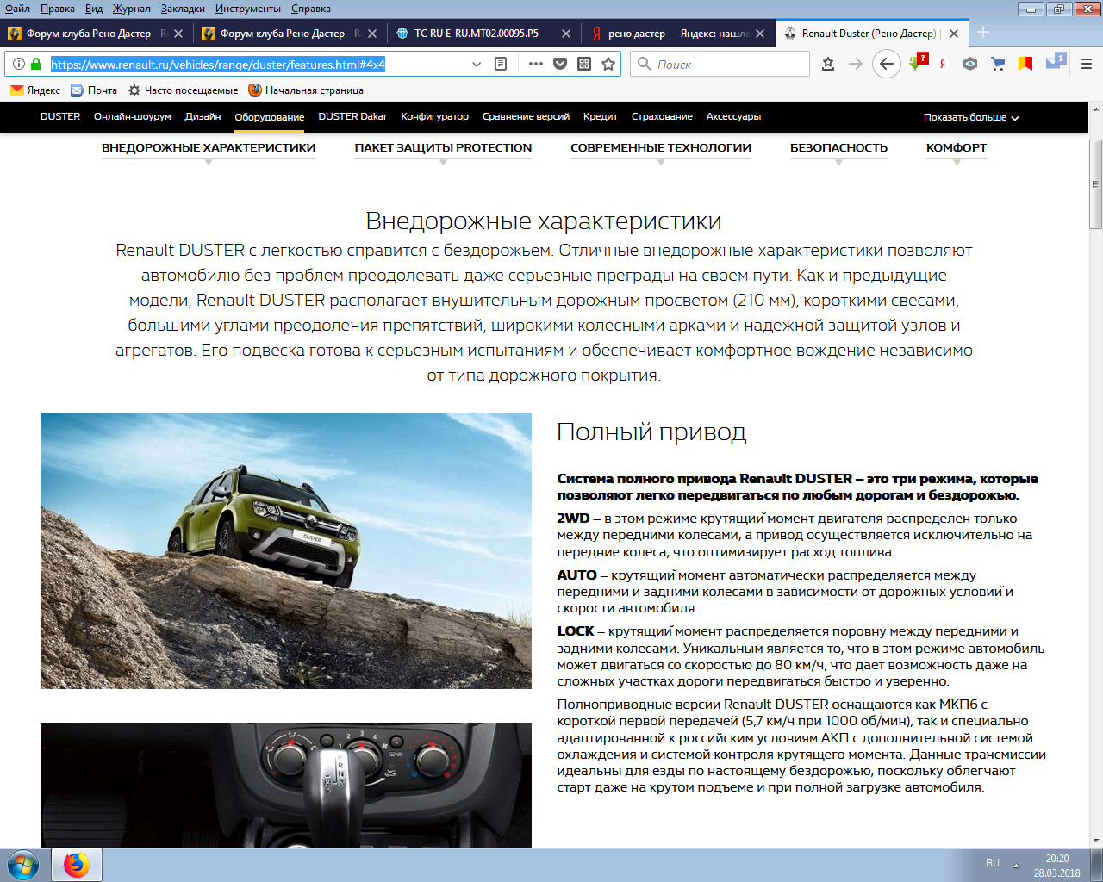
Task: Click the eye hexagon extension icon
Action: click(970, 64)
